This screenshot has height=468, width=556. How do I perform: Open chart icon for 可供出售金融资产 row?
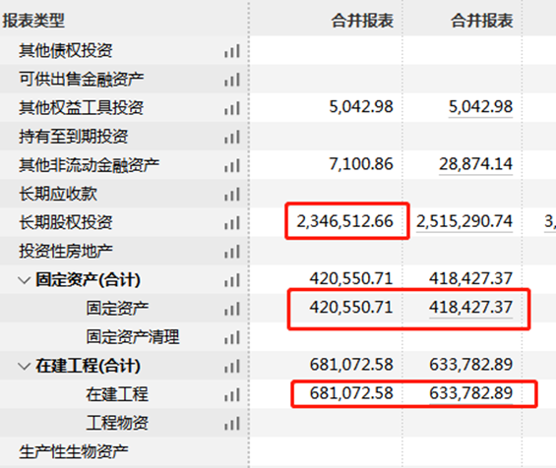click(x=232, y=80)
